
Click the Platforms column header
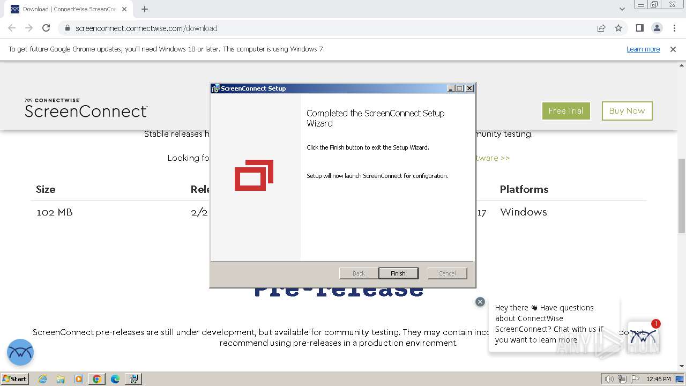524,189
